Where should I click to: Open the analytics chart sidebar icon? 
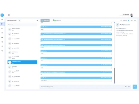pos(2,46)
